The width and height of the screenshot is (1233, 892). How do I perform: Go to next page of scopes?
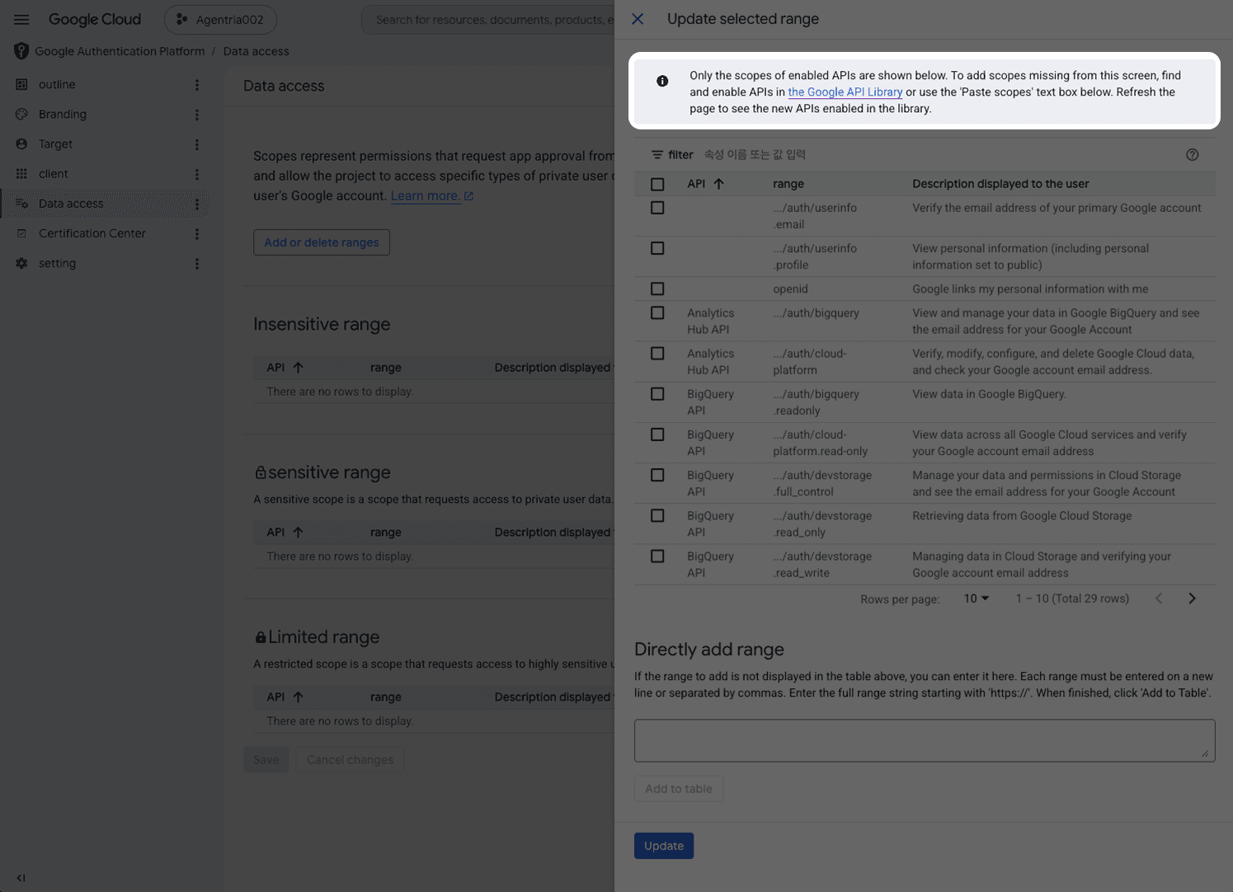pyautogui.click(x=1192, y=599)
